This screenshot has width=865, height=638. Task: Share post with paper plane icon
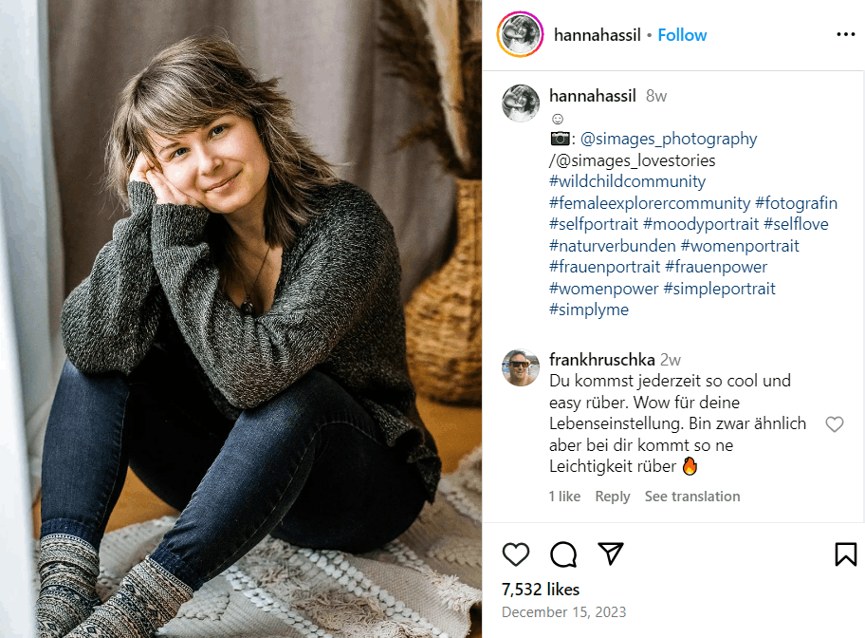[611, 554]
